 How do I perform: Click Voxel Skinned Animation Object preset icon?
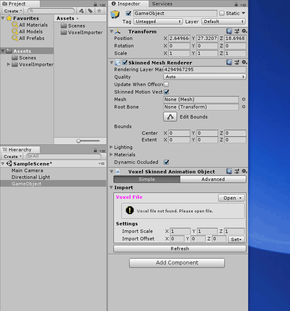[237, 171]
